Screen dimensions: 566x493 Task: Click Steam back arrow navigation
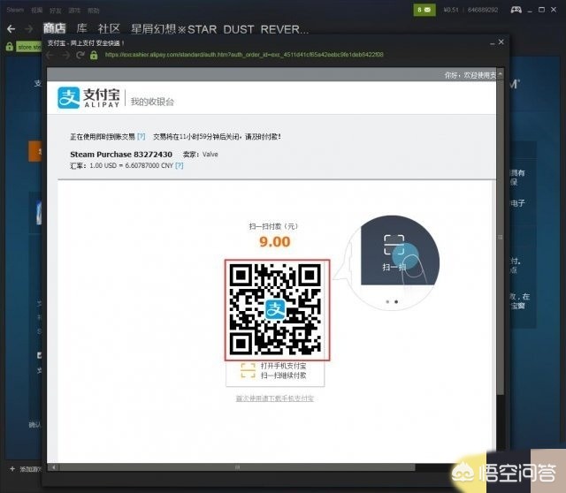coord(11,29)
